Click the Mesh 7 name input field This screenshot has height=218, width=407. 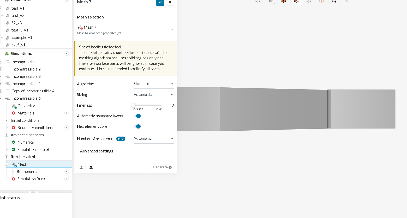coord(116,2)
